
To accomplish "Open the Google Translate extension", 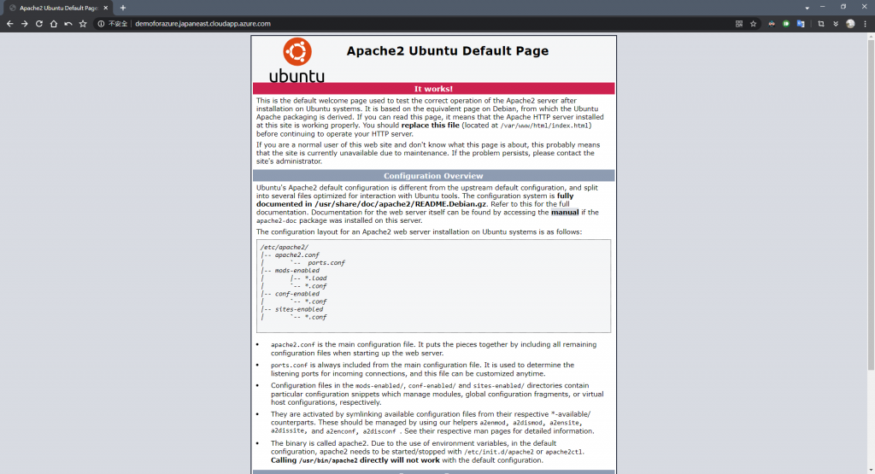I will coord(801,24).
